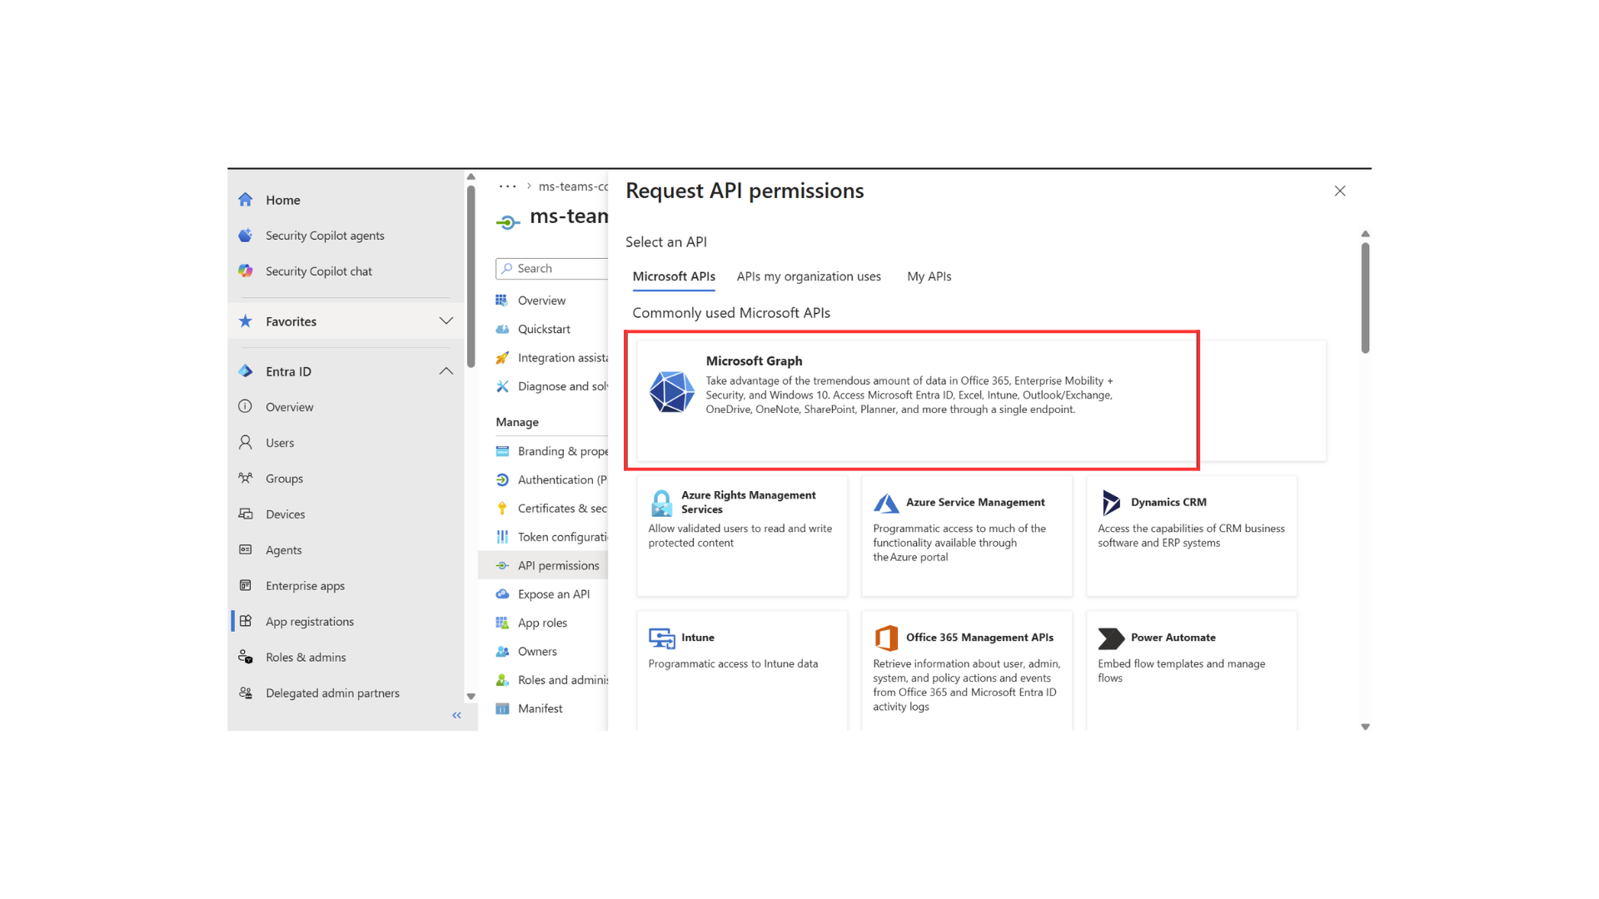This screenshot has height=899, width=1599.
Task: Click the API panel scroll down arrow
Action: [1365, 727]
